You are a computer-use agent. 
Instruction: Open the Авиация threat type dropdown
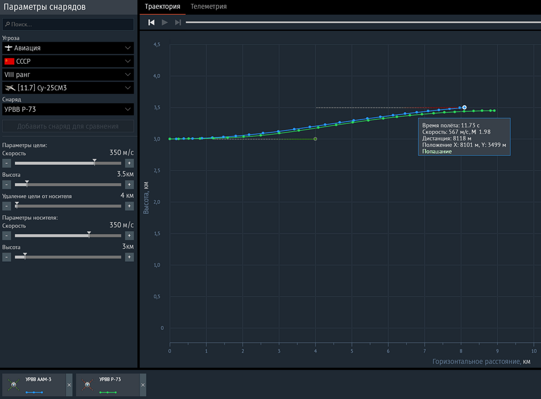[x=68, y=48]
